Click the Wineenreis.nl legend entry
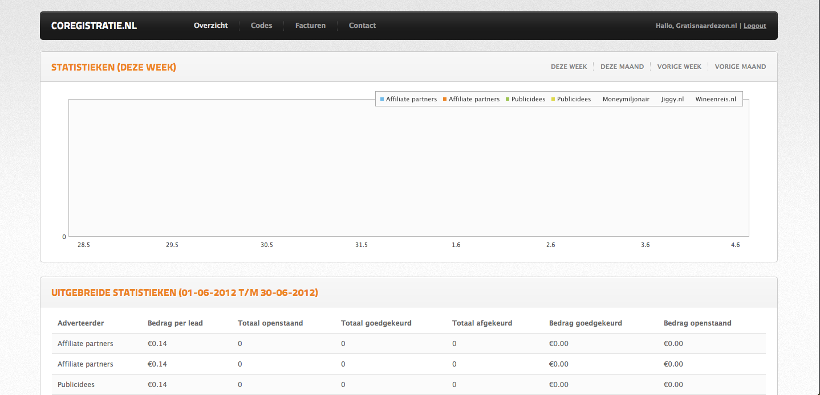Viewport: 820px width, 395px height. (716, 99)
